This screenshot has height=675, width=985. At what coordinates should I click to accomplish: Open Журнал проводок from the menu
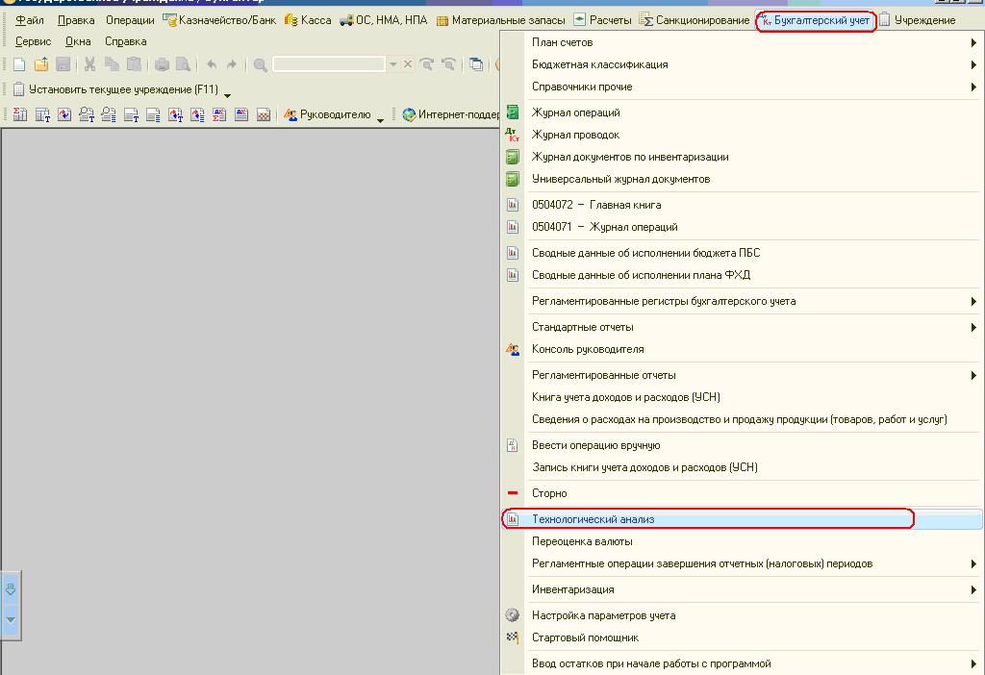(743, 135)
